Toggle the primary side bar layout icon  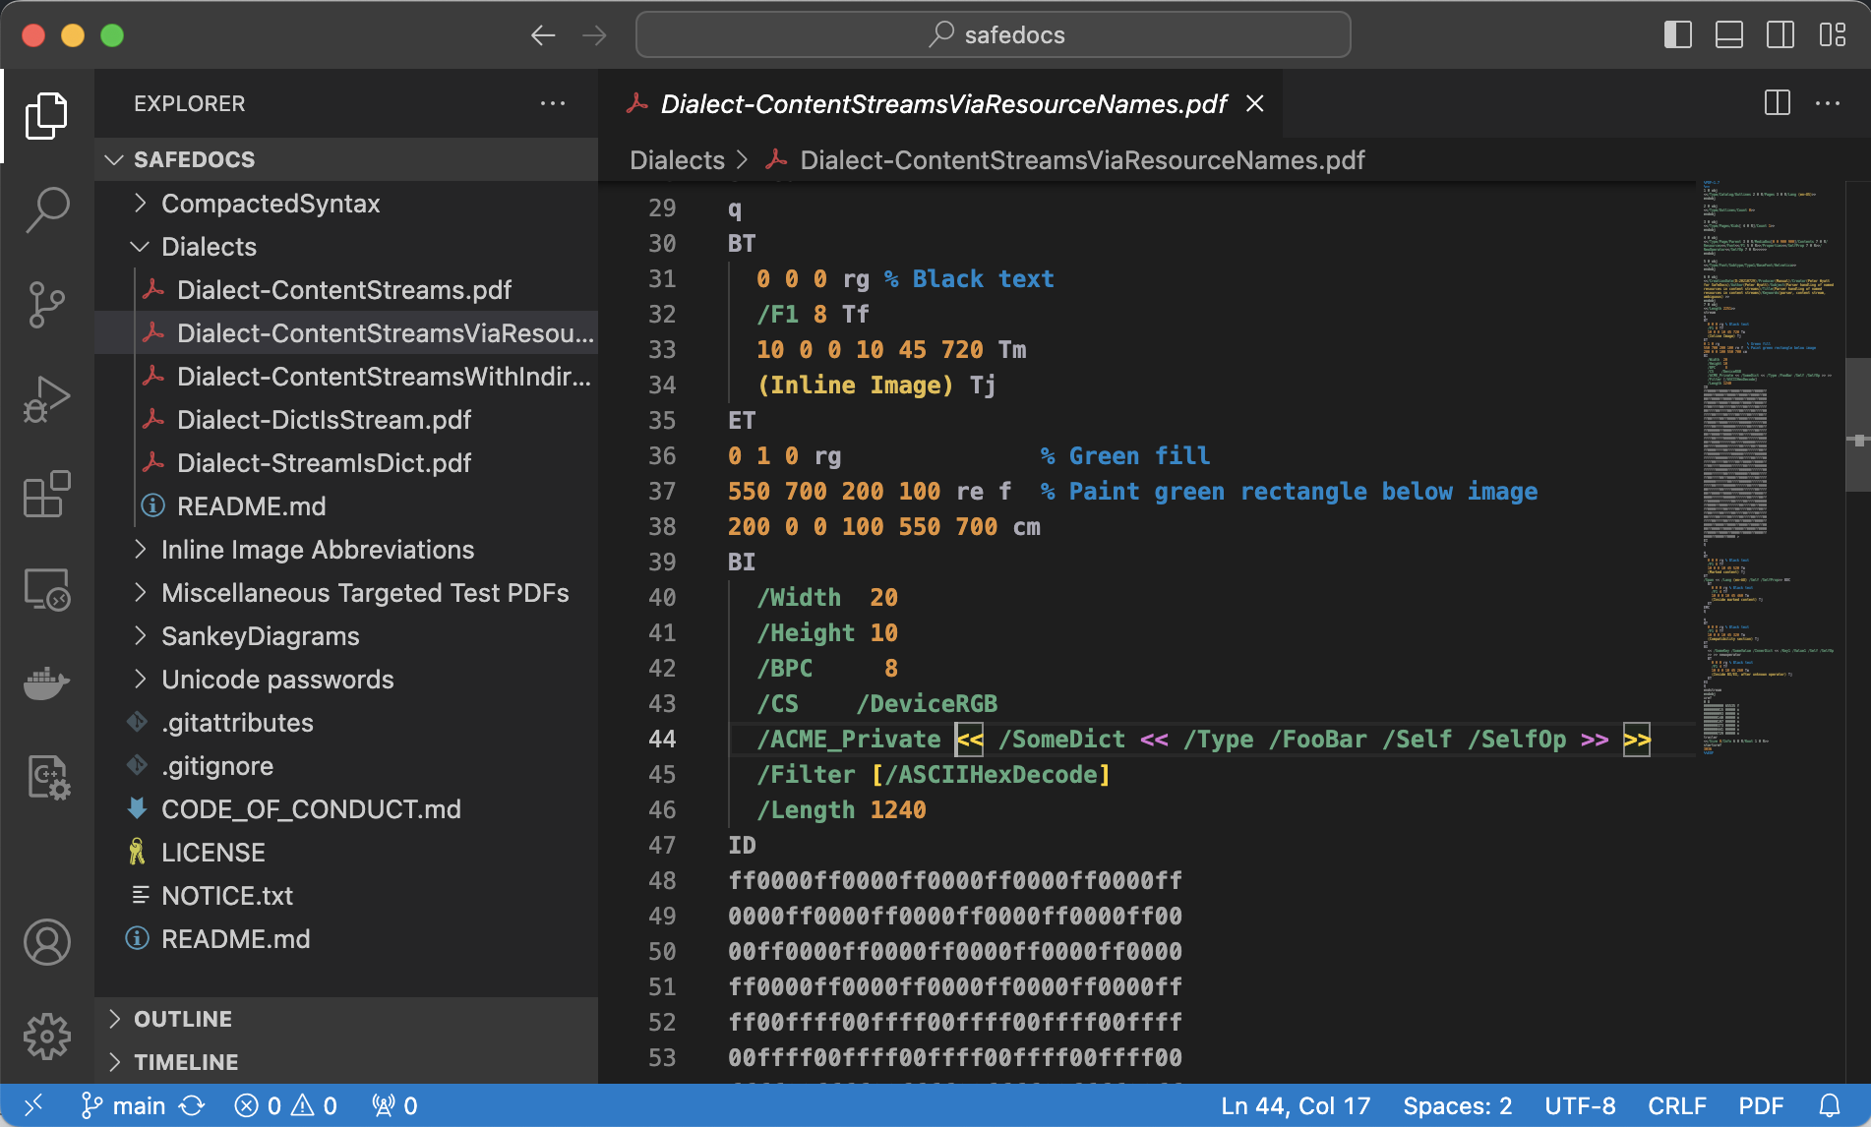[1677, 35]
